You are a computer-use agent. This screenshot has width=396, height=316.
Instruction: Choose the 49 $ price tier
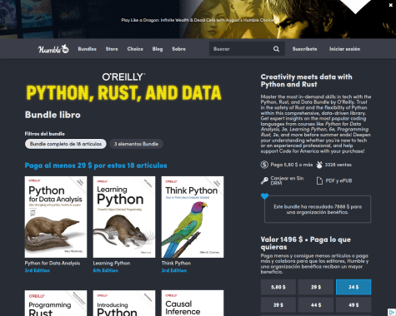(x=353, y=305)
